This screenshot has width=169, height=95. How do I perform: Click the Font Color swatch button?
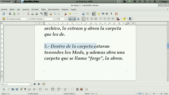118,19
